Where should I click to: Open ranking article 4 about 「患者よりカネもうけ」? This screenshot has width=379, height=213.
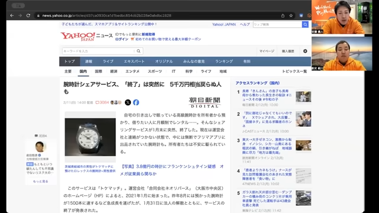click(x=267, y=175)
